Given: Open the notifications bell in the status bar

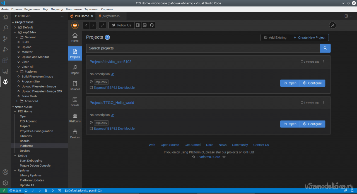Looking at the screenshot, I should tap(352, 191).
